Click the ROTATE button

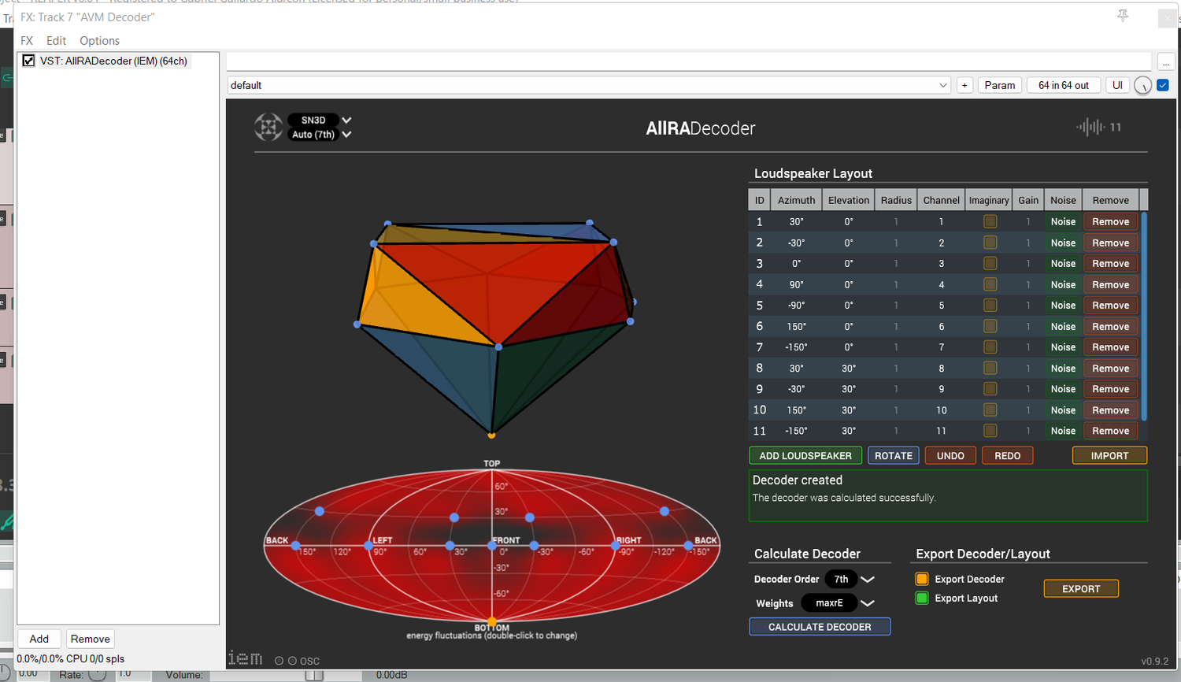tap(894, 456)
